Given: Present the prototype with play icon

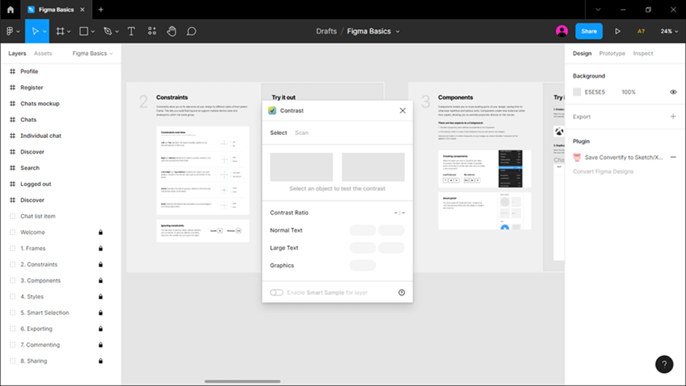Looking at the screenshot, I should pyautogui.click(x=617, y=31).
